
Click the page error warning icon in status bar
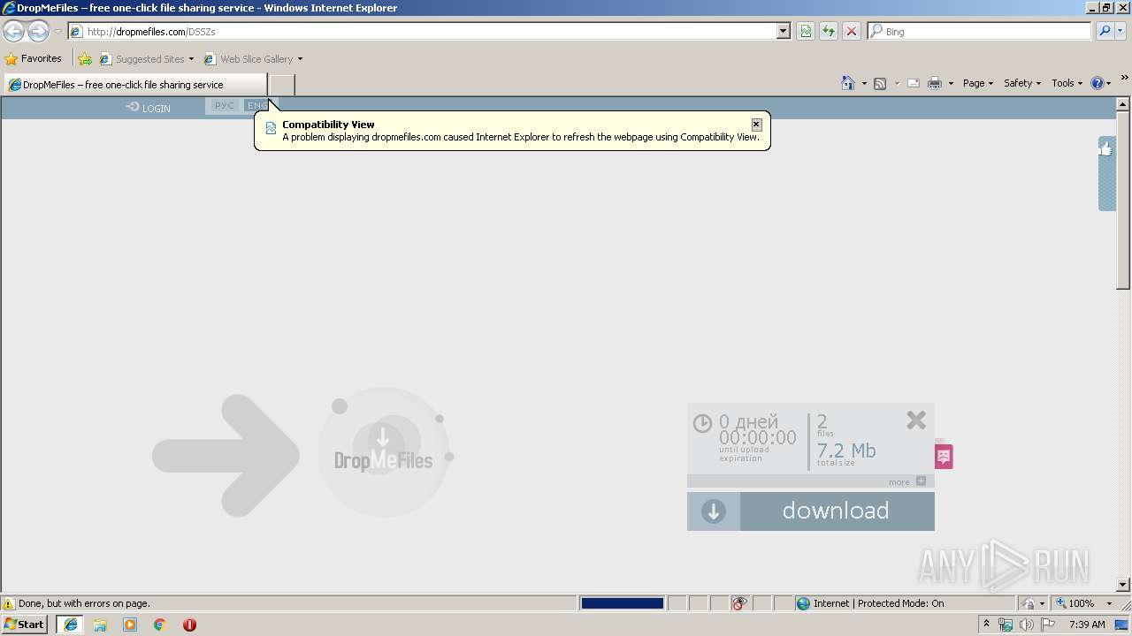(x=9, y=603)
